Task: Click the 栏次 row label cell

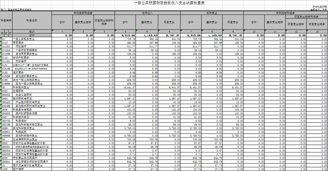Action: click(32, 31)
